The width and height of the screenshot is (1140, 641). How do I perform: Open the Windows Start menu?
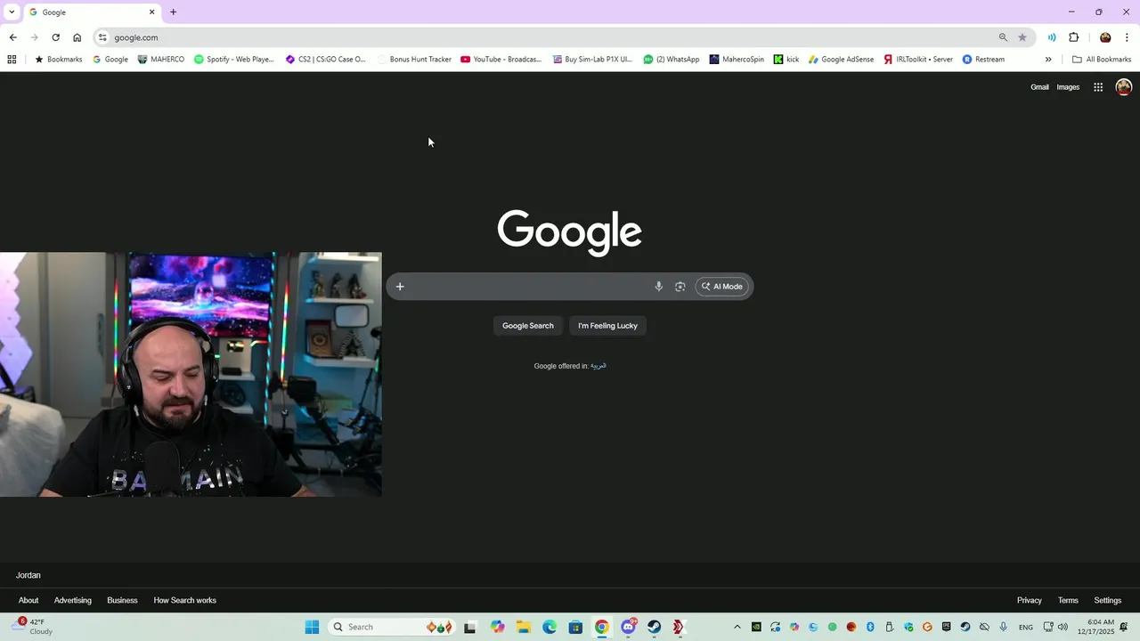pos(312,627)
